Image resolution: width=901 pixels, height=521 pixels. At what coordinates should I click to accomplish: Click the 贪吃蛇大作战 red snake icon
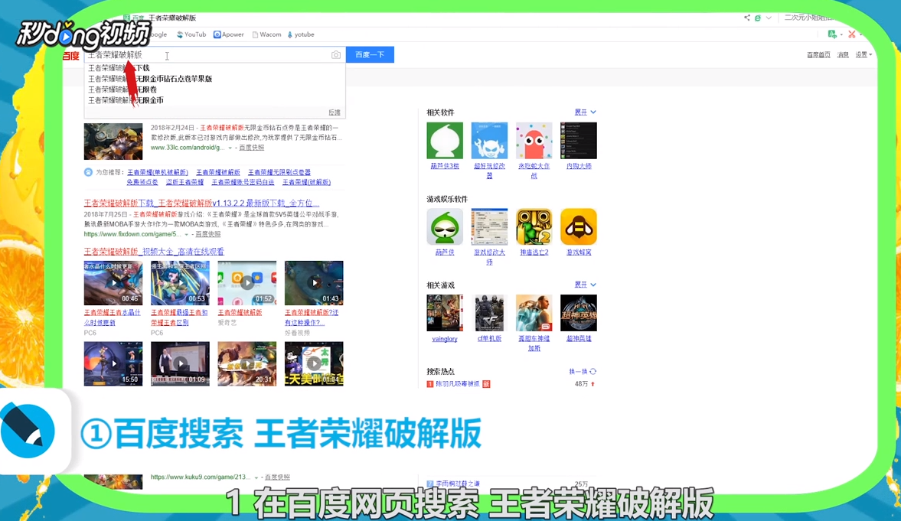point(534,140)
